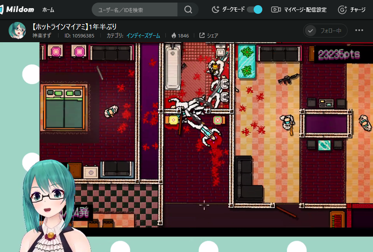Click the ID: 10596385 text
The image size is (373, 252).
click(x=79, y=36)
